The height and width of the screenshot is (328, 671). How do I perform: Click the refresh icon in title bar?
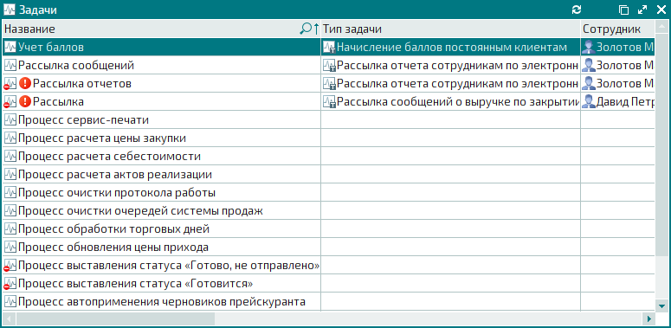point(577,10)
